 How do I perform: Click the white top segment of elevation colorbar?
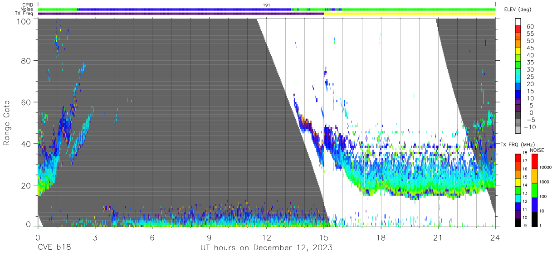point(518,22)
